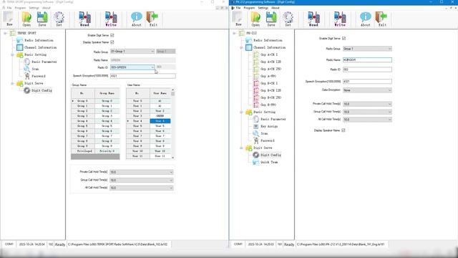458x258 pixels.
Task: Open Private Call Hold Time dropdown in PK-212 window
Action: click(367, 104)
